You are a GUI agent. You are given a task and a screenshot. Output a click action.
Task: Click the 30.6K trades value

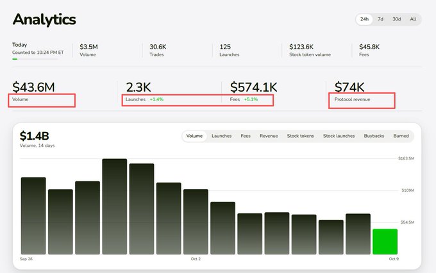(158, 47)
